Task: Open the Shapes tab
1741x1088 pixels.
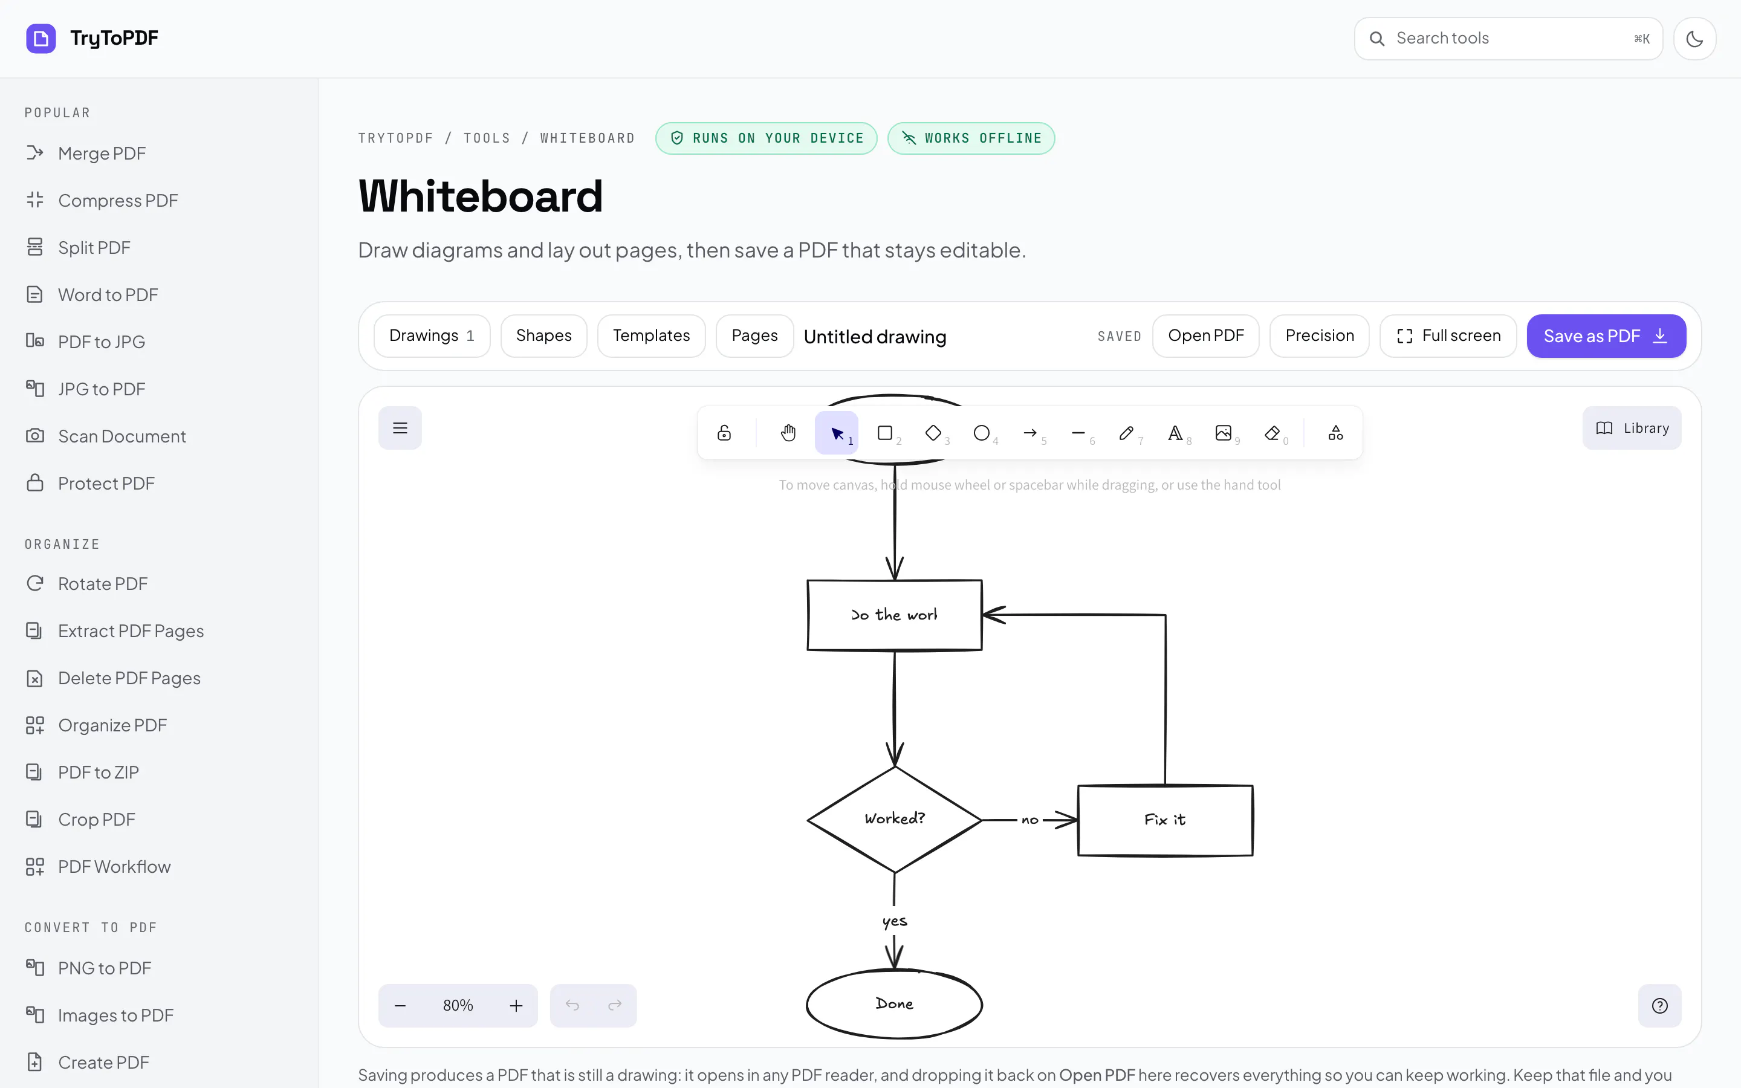Action: (x=544, y=336)
